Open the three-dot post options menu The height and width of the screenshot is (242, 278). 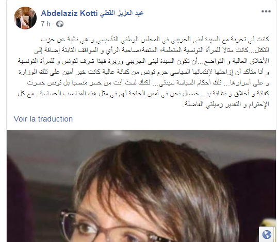coord(266,11)
